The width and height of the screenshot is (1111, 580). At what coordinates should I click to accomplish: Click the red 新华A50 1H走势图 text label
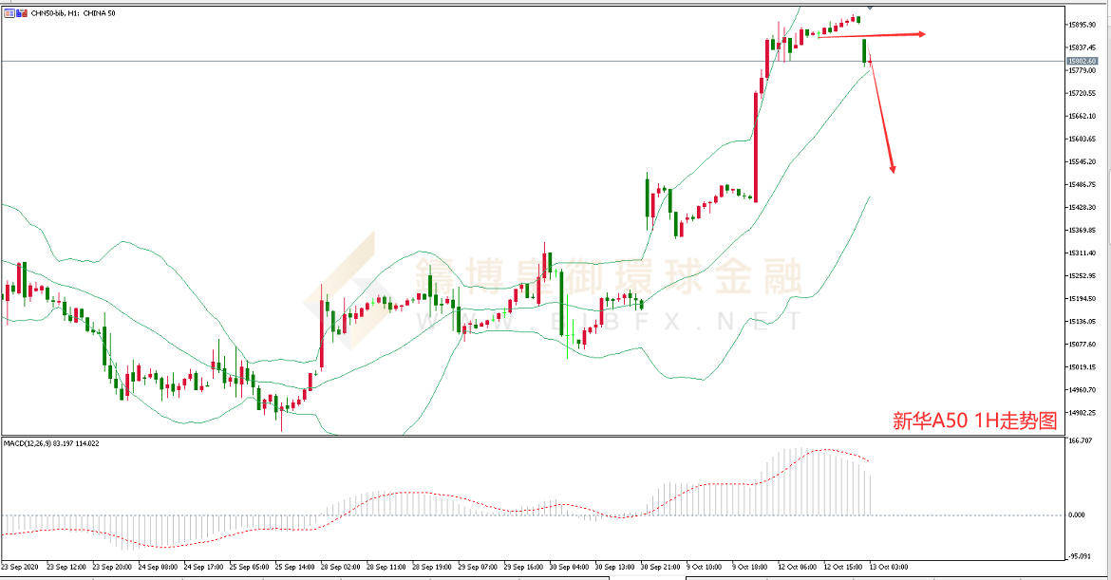tap(975, 421)
